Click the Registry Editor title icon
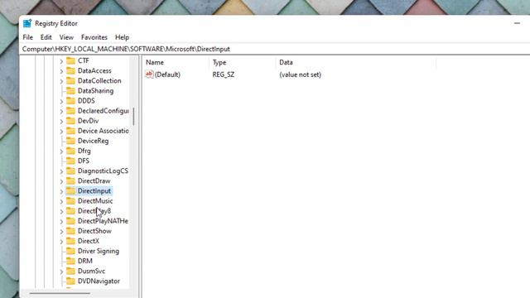The width and height of the screenshot is (530, 298). [x=27, y=23]
